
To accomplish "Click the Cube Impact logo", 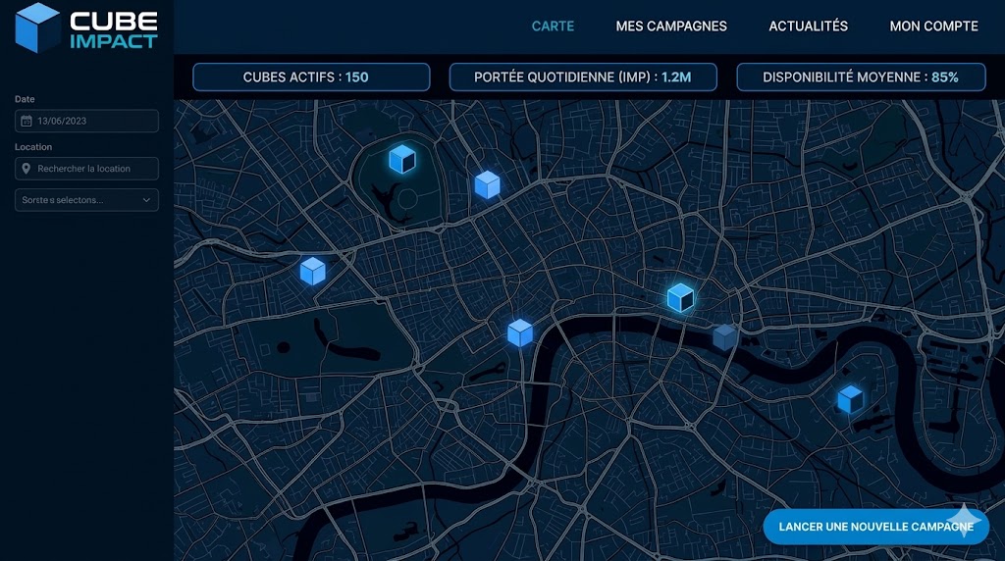I will pos(86,28).
